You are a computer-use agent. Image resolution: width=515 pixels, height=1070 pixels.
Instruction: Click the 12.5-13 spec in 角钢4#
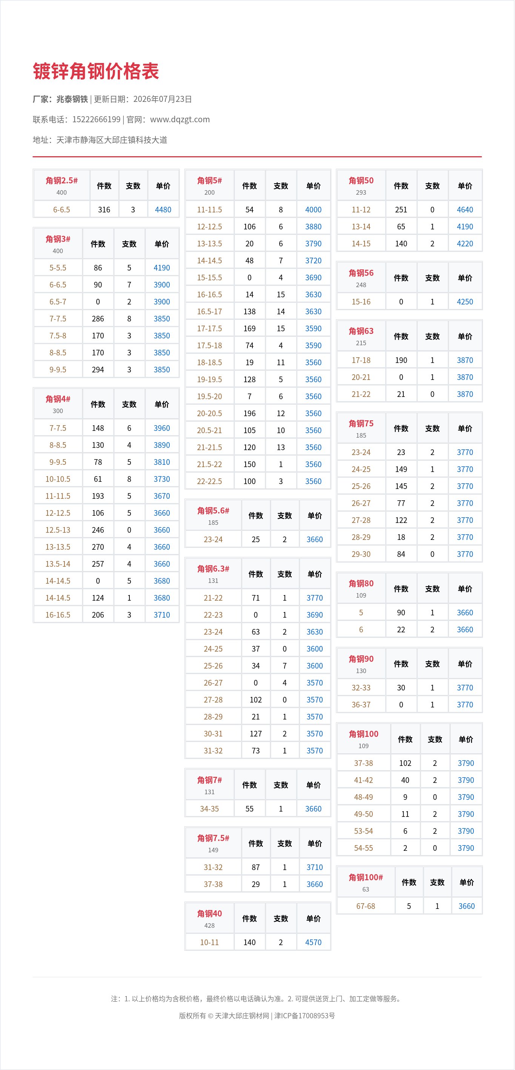tap(58, 530)
